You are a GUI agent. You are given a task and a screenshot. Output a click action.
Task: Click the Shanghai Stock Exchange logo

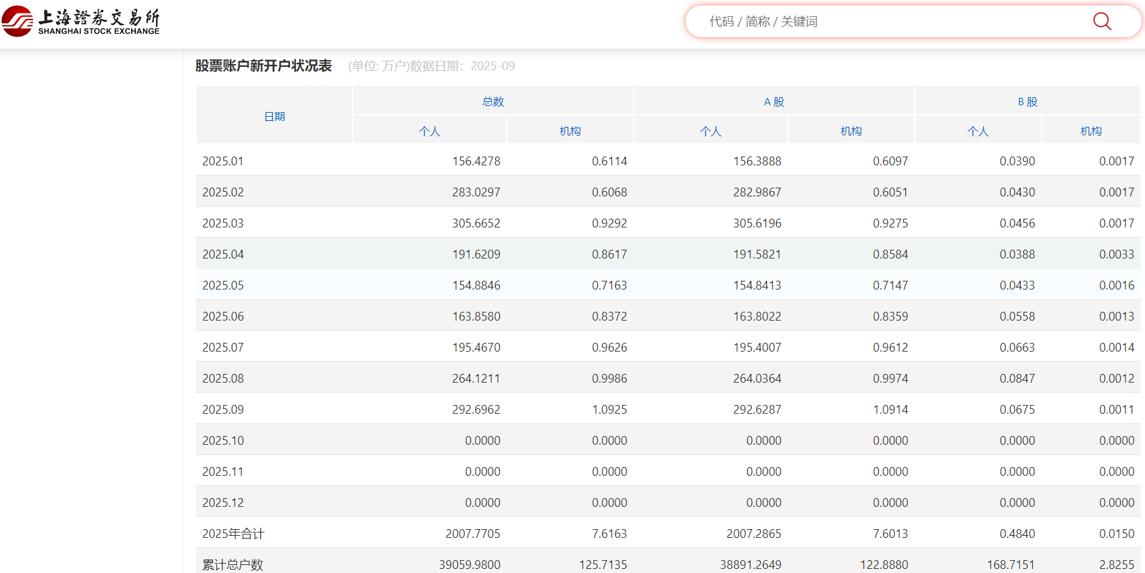pos(81,22)
